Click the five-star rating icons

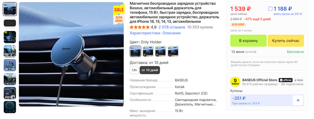point(140,27)
